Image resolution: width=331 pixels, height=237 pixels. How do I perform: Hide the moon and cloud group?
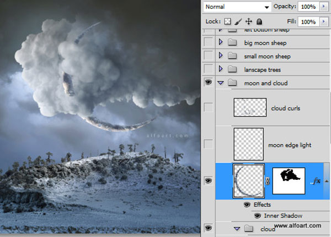point(209,82)
